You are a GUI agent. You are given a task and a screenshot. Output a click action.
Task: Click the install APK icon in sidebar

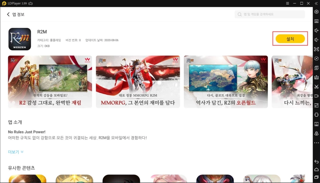click(x=316, y=77)
